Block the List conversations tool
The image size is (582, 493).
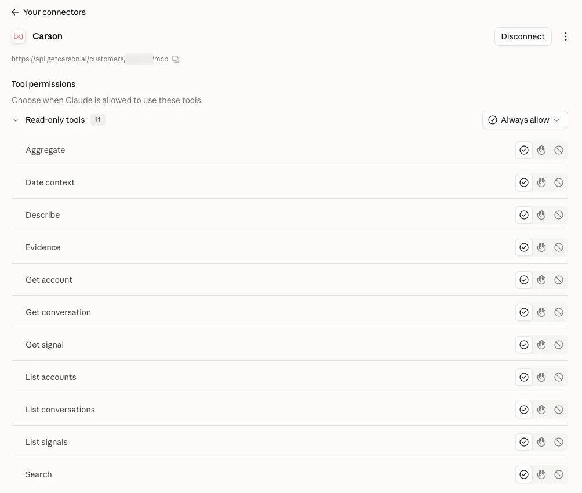(x=559, y=410)
